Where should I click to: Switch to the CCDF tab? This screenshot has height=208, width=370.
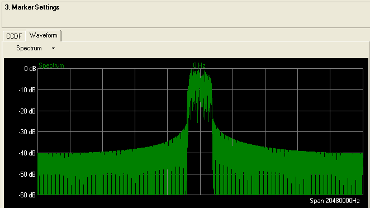[14, 36]
